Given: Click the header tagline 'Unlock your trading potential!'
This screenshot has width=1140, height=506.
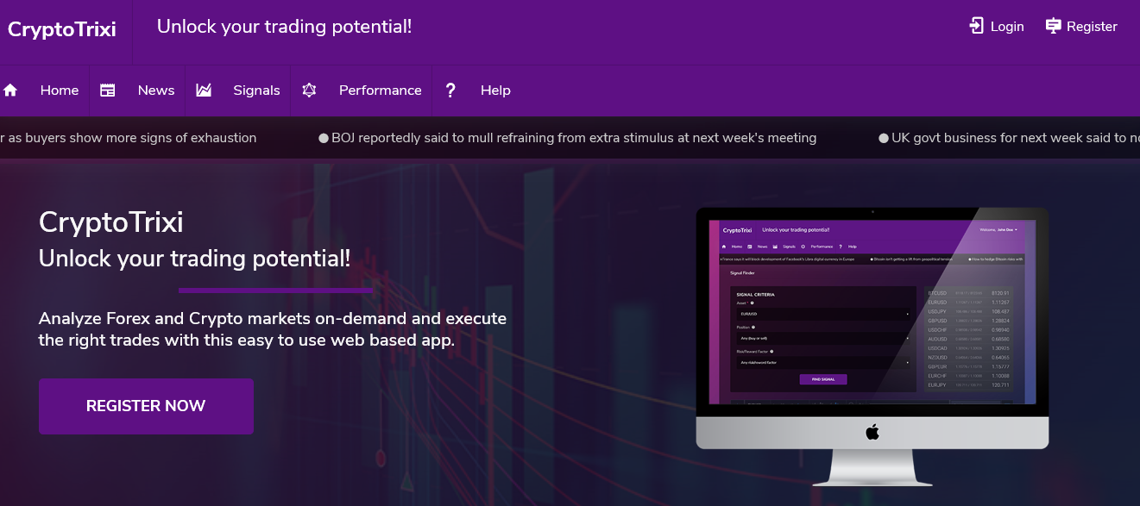Looking at the screenshot, I should pos(284,27).
